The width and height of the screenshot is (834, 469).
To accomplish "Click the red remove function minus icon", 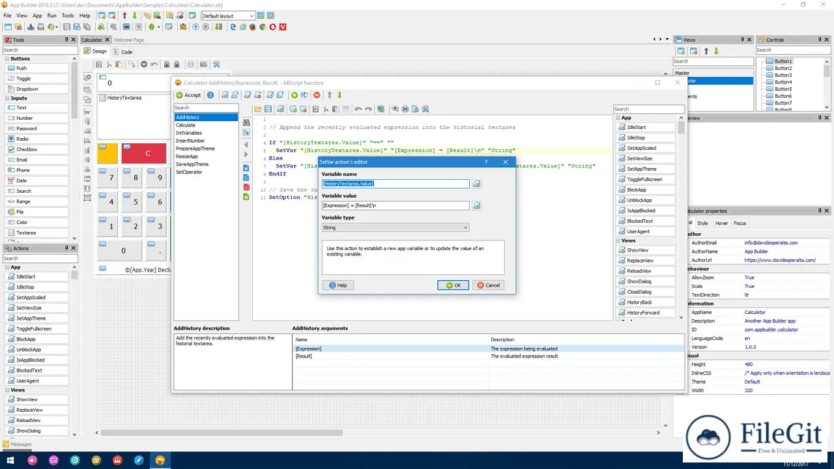I will coord(317,95).
